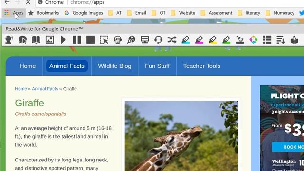Select the blue highlighter
This screenshot has width=304, height=171.
[x=186, y=40]
